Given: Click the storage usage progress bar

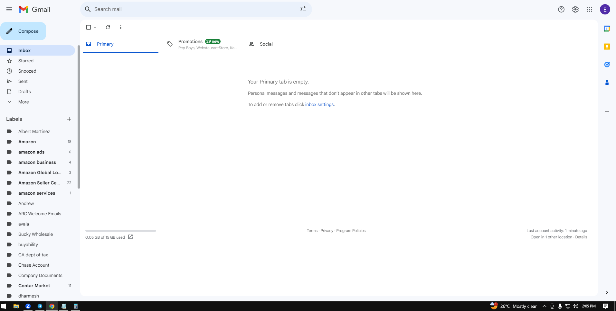Looking at the screenshot, I should pyautogui.click(x=121, y=231).
